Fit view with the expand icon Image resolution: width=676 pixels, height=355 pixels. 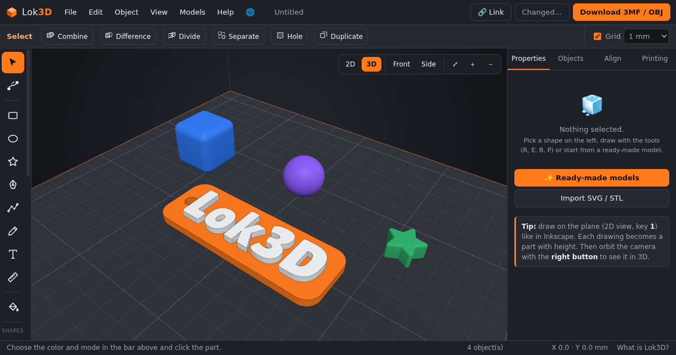[x=455, y=64]
